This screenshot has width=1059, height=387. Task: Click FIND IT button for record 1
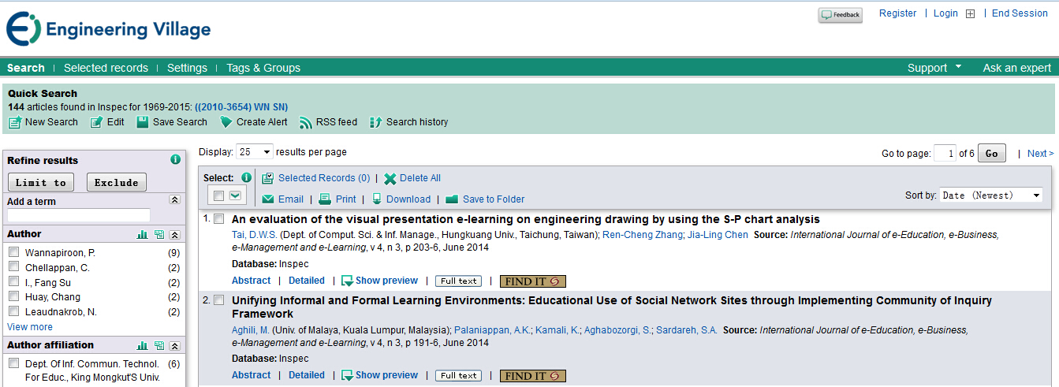click(x=533, y=281)
